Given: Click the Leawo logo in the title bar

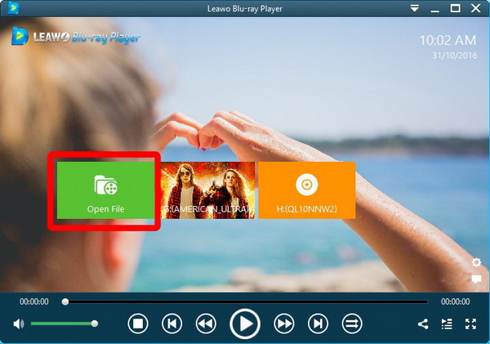Looking at the screenshot, I should pyautogui.click(x=13, y=8).
